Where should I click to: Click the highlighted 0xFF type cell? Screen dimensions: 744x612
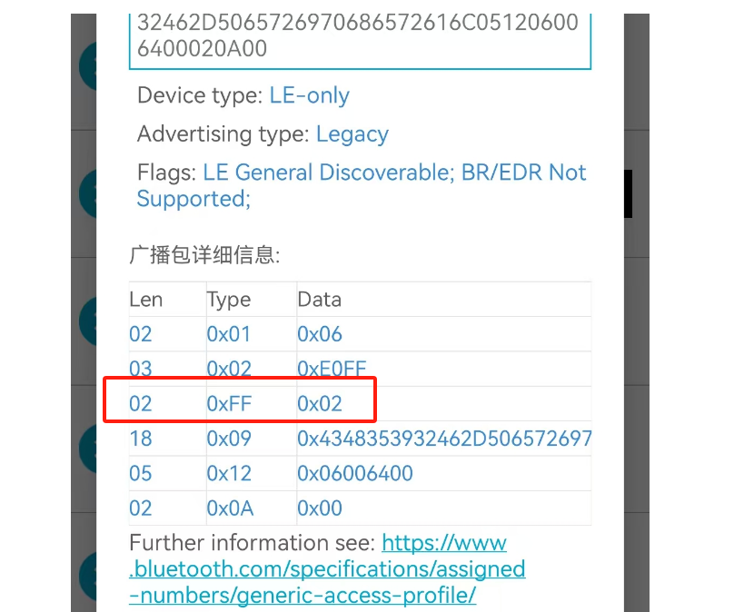click(229, 404)
